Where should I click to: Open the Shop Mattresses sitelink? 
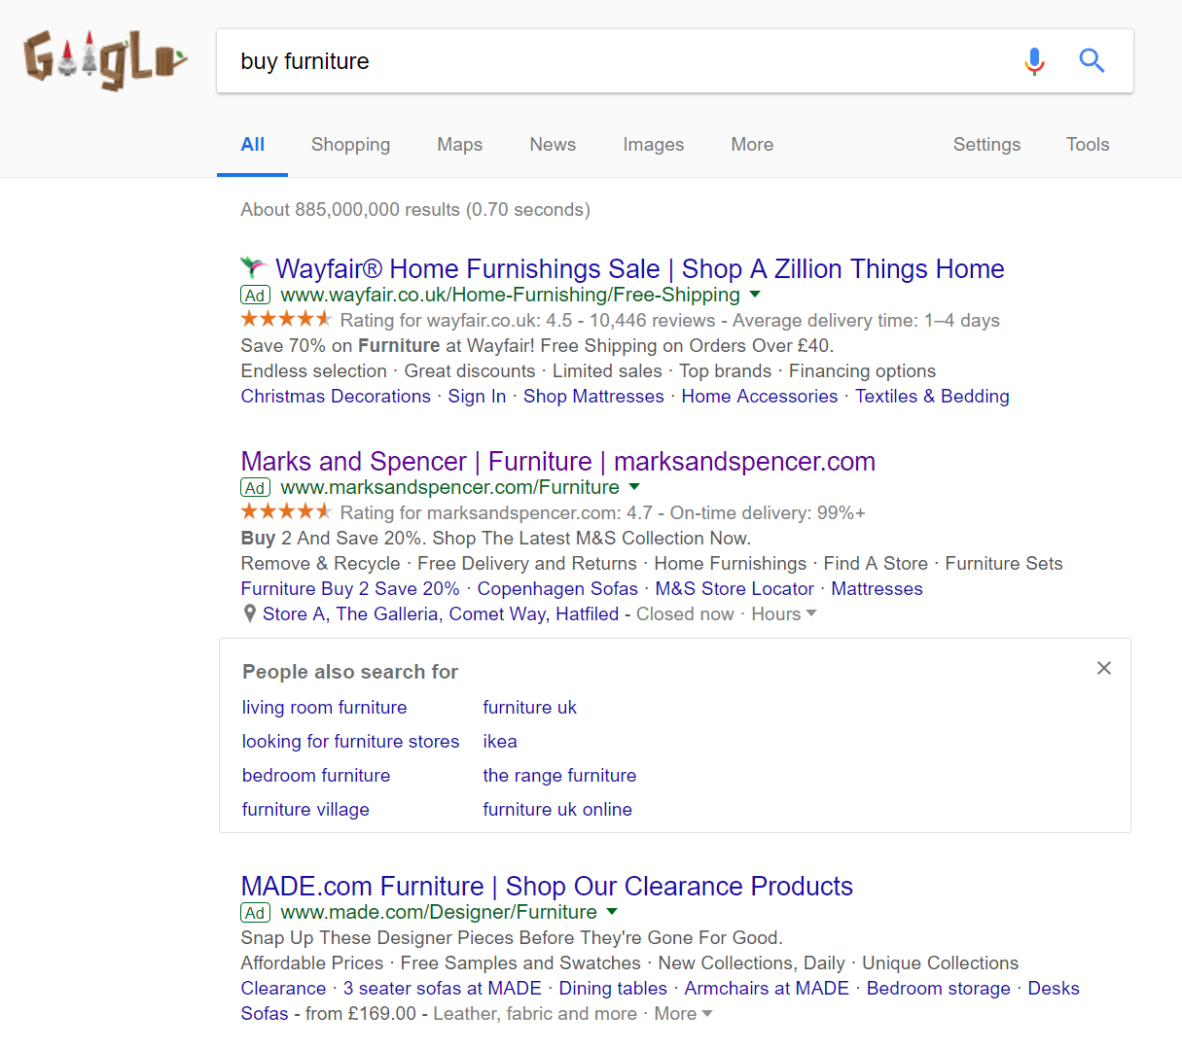tap(593, 396)
